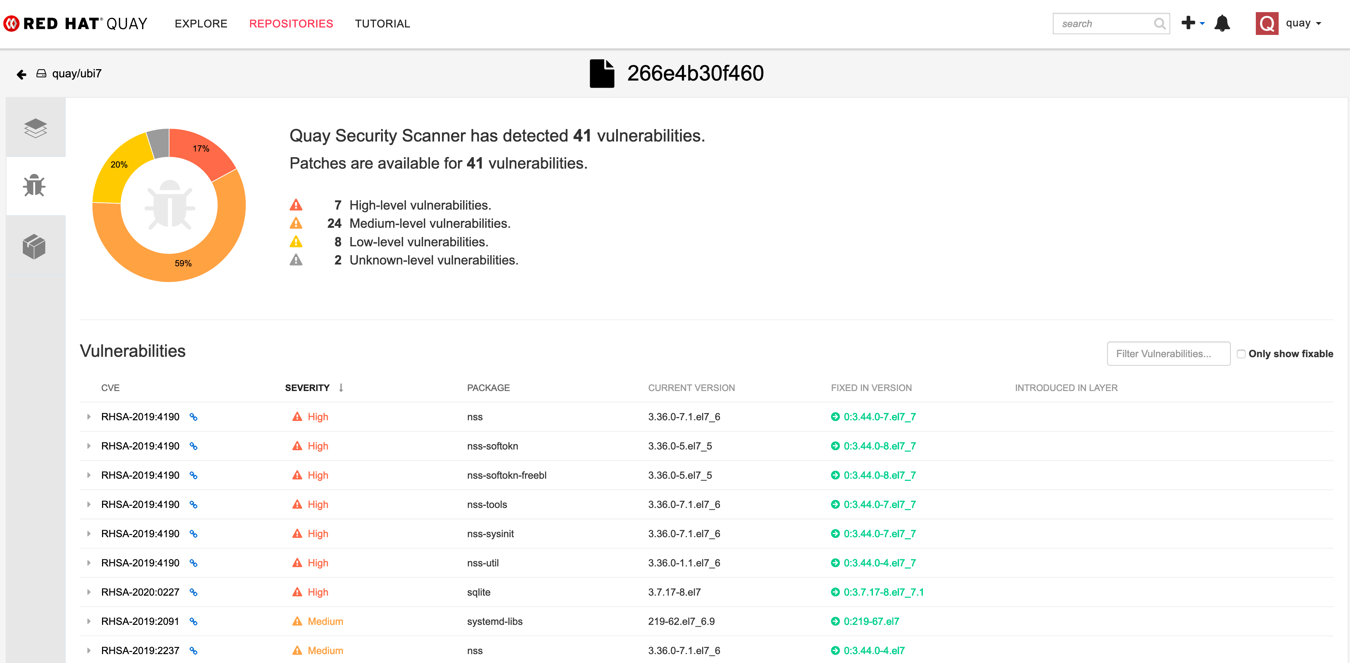This screenshot has height=663, width=1350.
Task: Go to the Explore menu item
Action: point(201,24)
